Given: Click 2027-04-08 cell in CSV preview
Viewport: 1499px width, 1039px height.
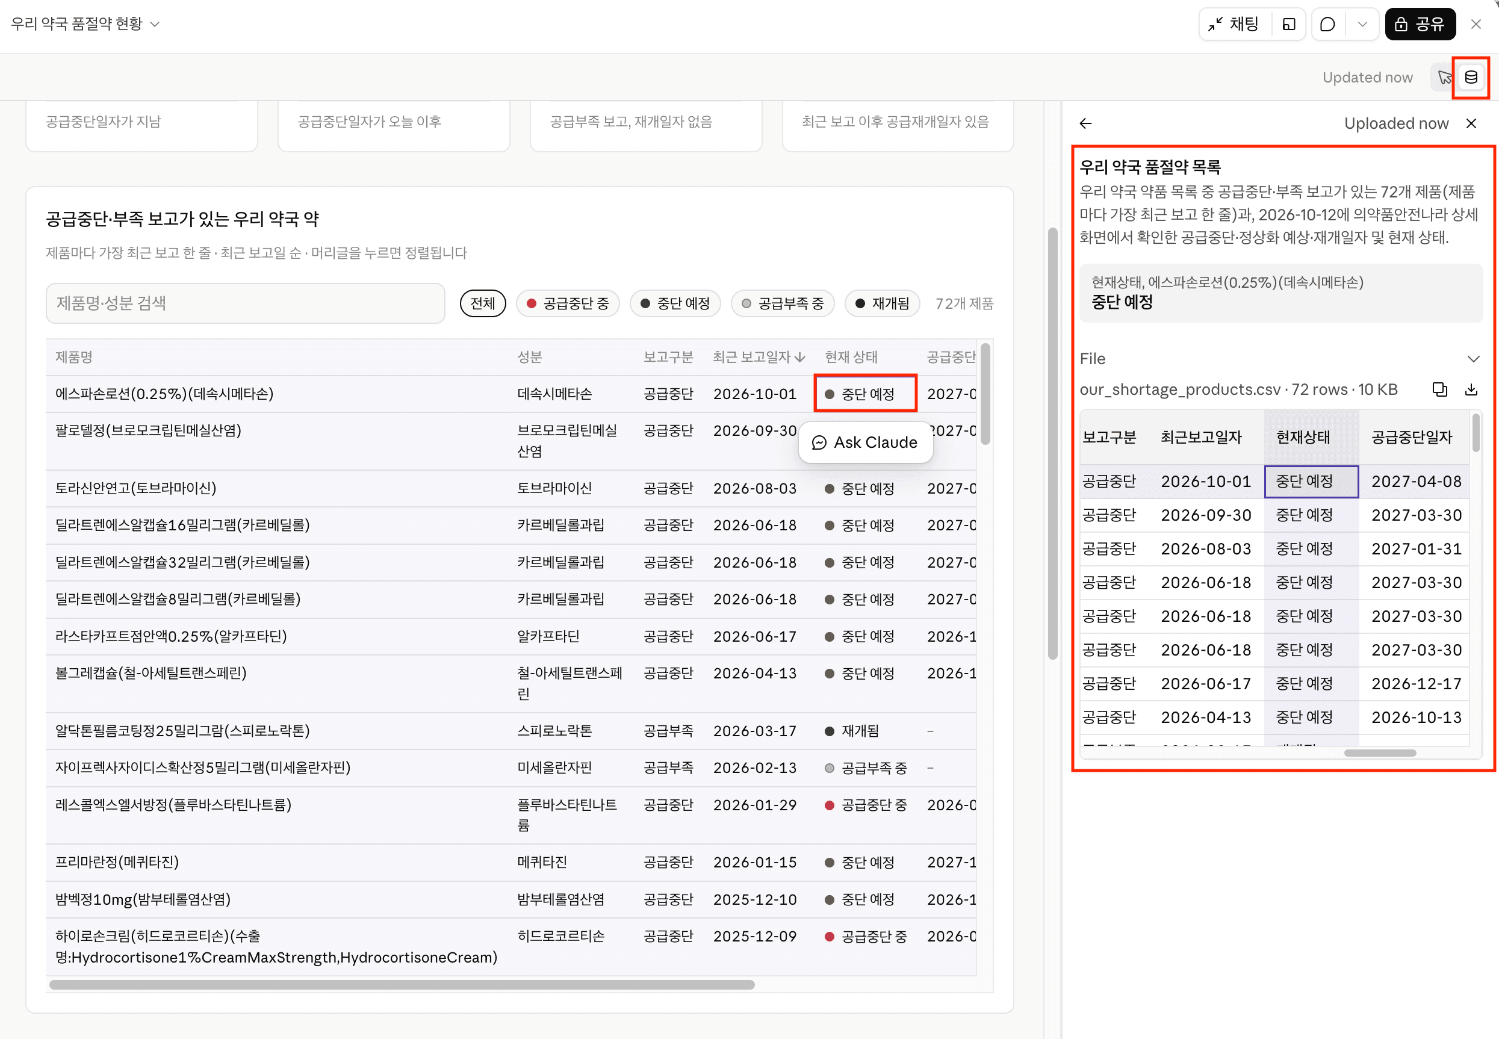Looking at the screenshot, I should click(1416, 481).
